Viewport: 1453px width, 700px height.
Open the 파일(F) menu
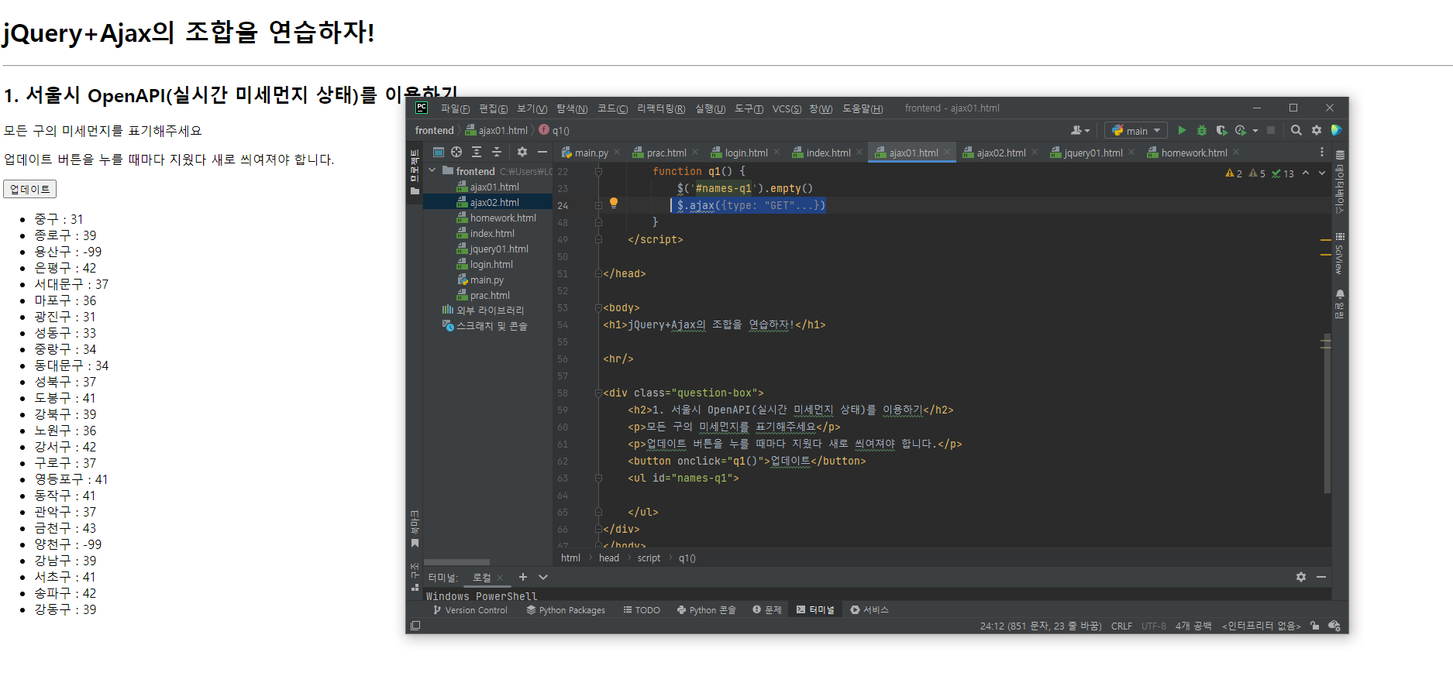(455, 108)
